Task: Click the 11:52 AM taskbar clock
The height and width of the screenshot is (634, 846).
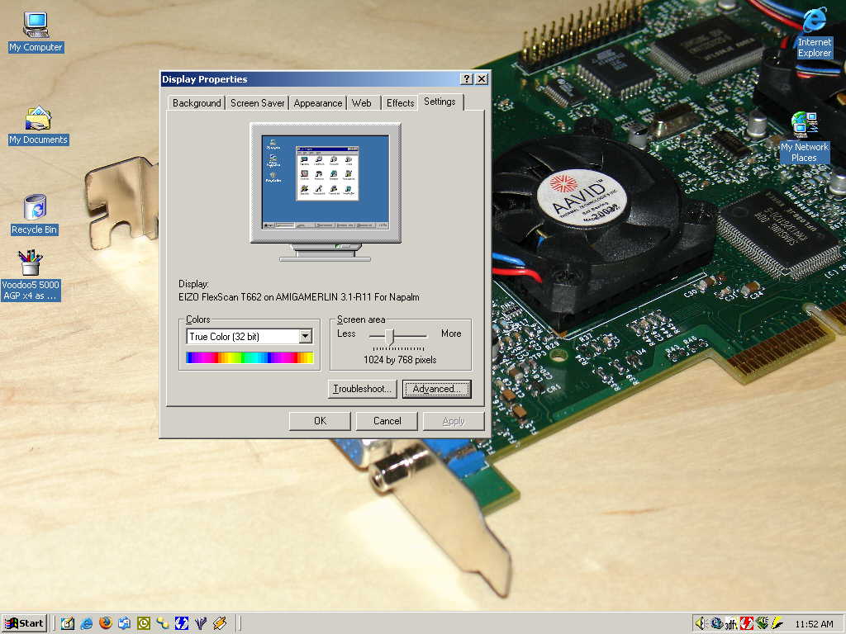Action: (x=814, y=624)
